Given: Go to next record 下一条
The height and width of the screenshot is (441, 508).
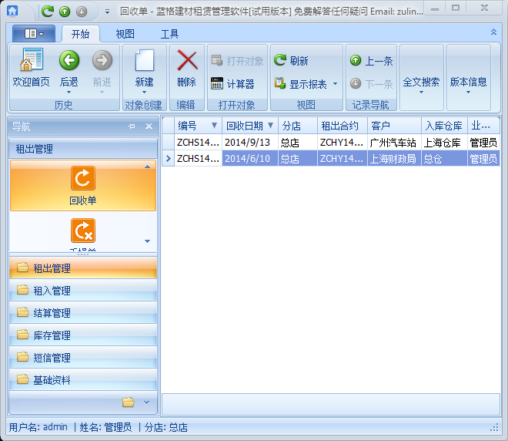Looking at the screenshot, I should tap(371, 84).
